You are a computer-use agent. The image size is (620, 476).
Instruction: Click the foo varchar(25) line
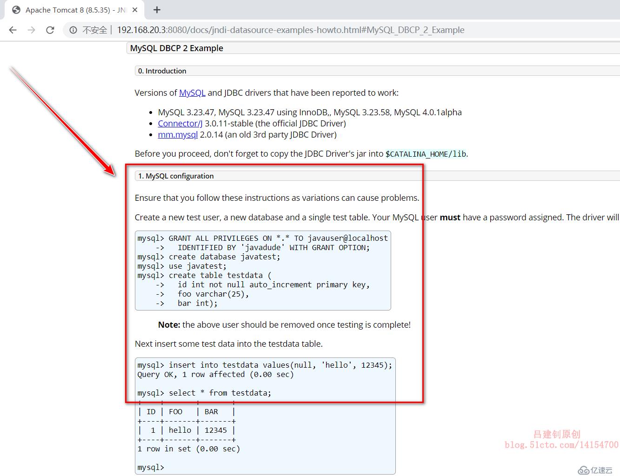coord(202,294)
